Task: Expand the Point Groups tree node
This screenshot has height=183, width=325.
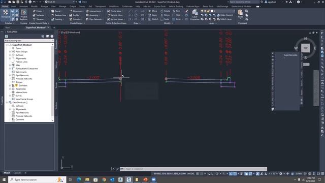Action: pos(10,51)
